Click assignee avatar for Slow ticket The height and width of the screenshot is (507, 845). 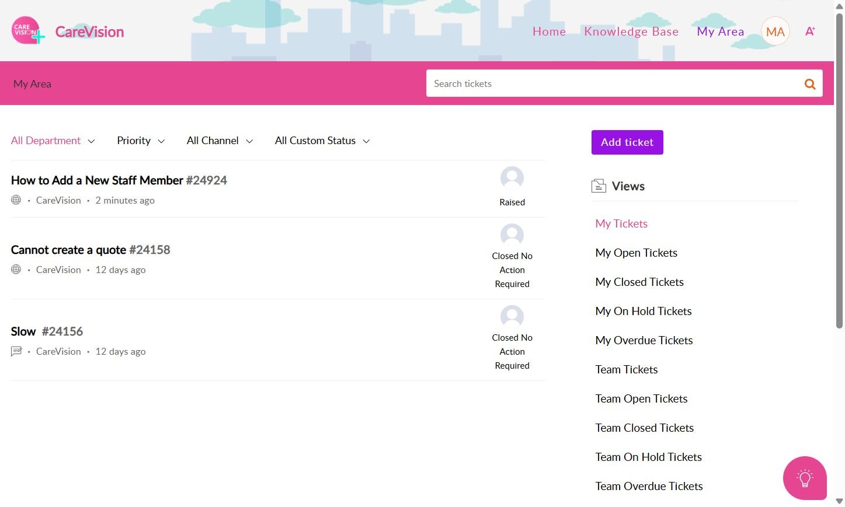(512, 316)
